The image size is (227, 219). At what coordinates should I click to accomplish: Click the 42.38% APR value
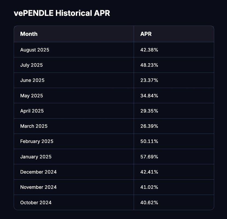(x=149, y=50)
